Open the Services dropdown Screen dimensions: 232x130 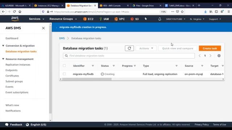tap(37, 19)
